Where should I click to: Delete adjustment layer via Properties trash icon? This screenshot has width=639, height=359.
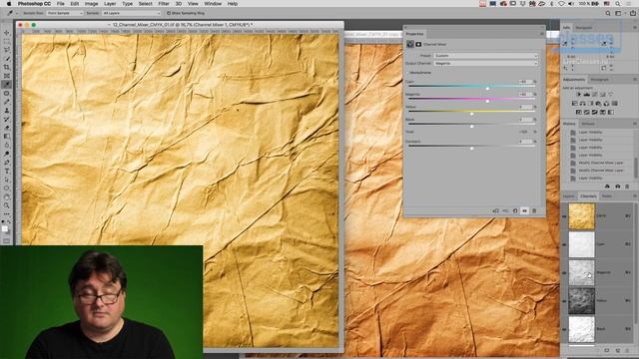tap(534, 210)
